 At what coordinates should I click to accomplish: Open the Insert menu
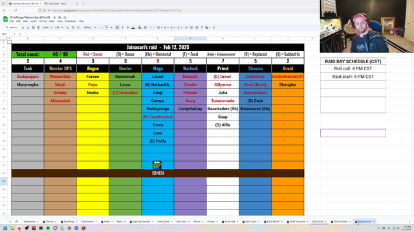pyautogui.click(x=33, y=21)
